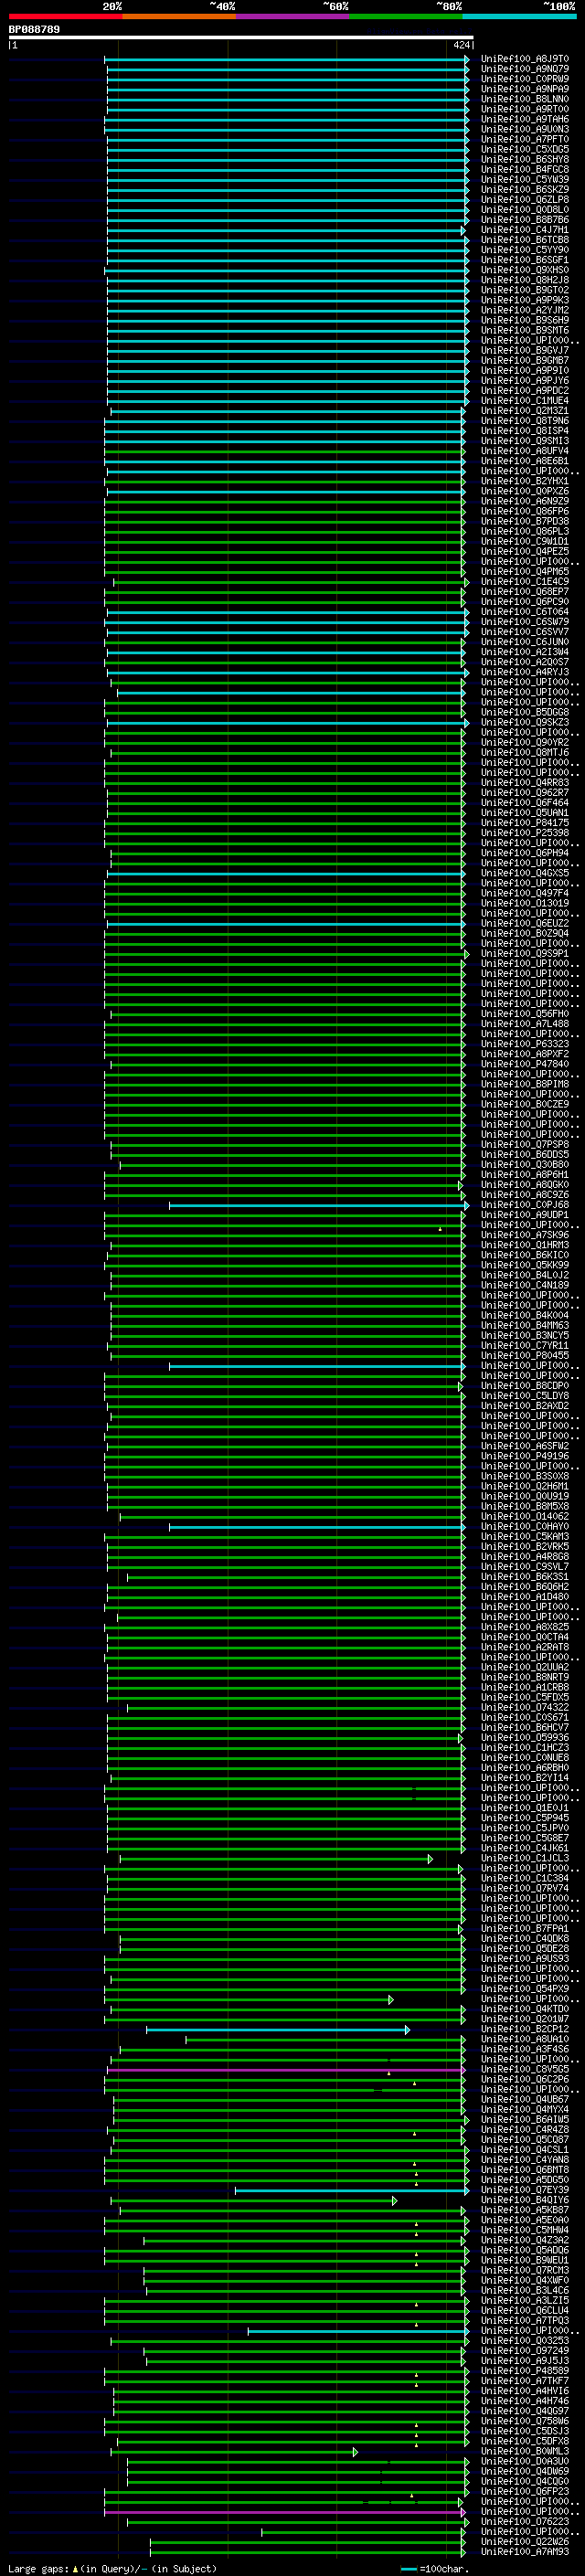
Task: Click UniRef100_P48589 entry
Action: pos(525,2371)
